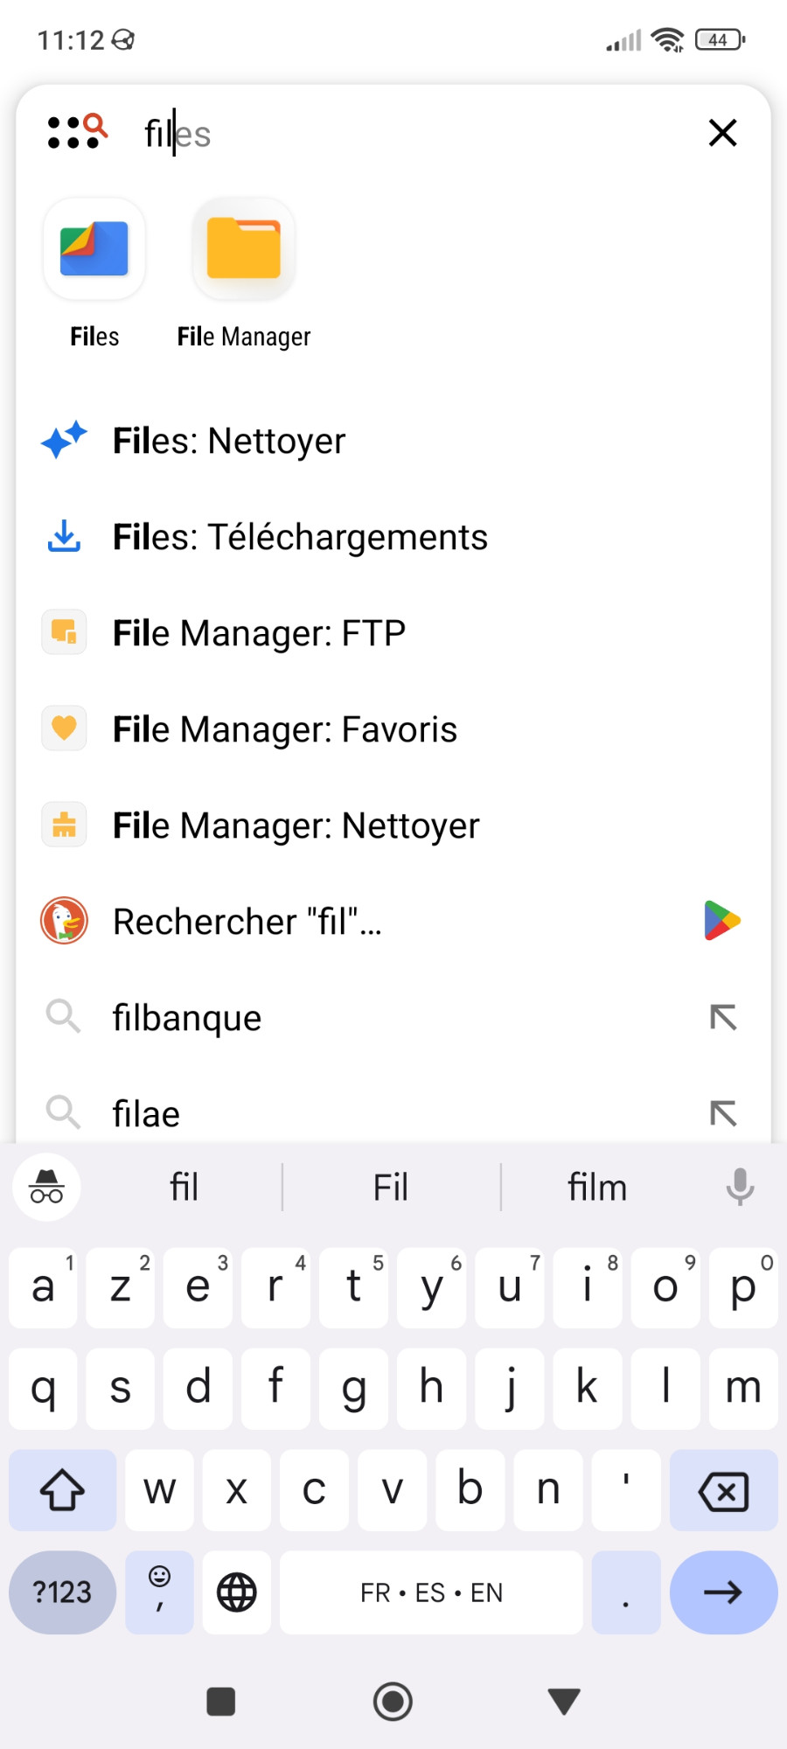
Task: Open Files: Téléchargements shortcut
Action: (300, 537)
